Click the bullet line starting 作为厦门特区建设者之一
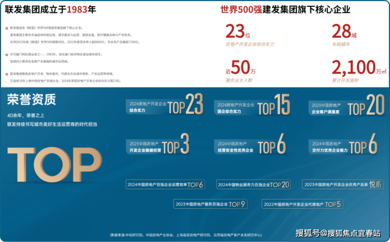The image size is (390, 242). click(x=56, y=54)
